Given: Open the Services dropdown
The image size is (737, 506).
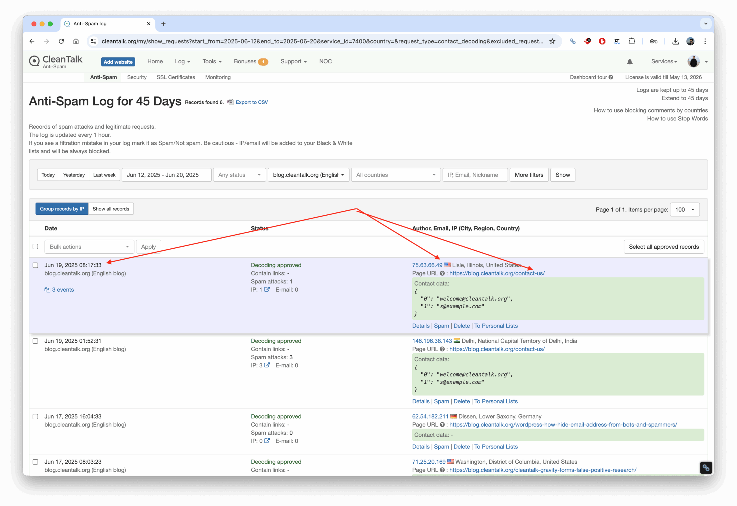Looking at the screenshot, I should pyautogui.click(x=664, y=62).
